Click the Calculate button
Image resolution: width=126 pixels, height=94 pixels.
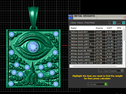[x=97, y=84]
